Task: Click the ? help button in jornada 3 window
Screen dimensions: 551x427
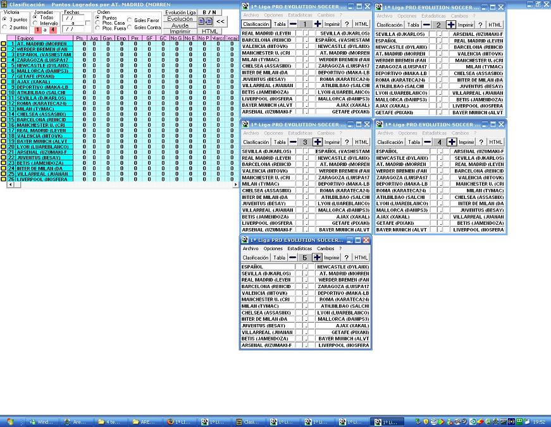Action: (347, 141)
